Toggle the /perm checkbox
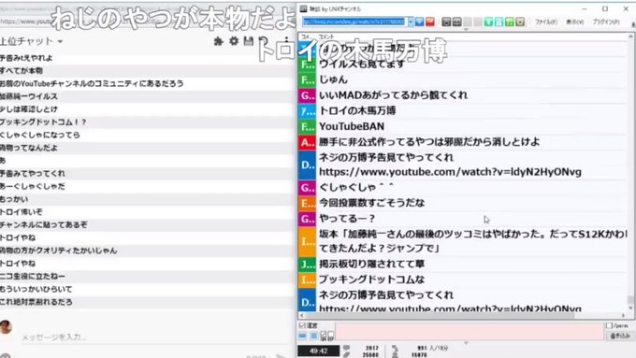 coord(609,325)
